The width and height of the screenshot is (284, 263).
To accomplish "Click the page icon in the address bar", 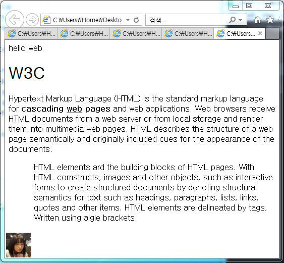I will point(46,20).
